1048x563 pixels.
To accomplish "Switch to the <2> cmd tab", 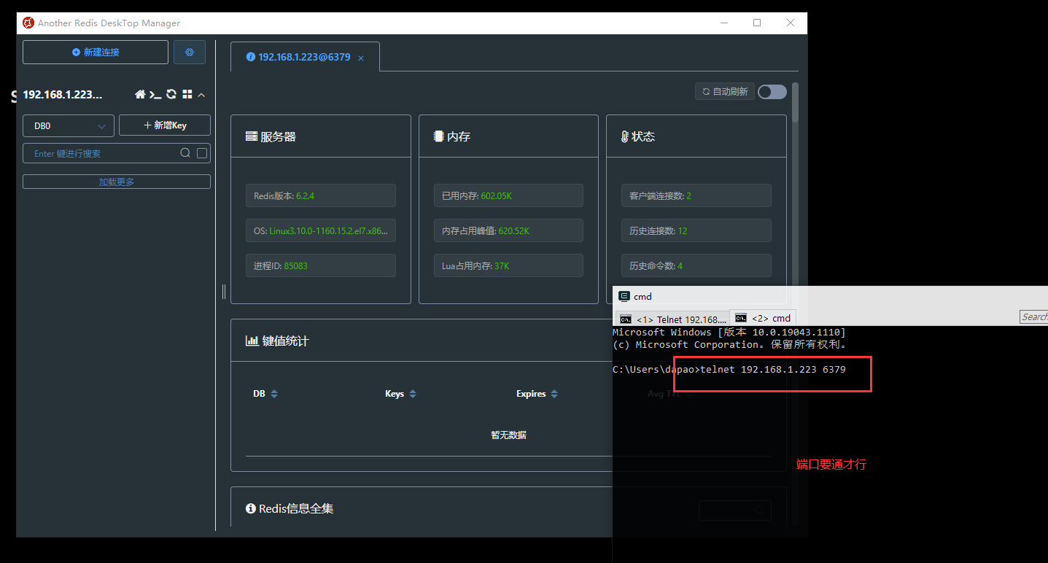I will [x=762, y=318].
